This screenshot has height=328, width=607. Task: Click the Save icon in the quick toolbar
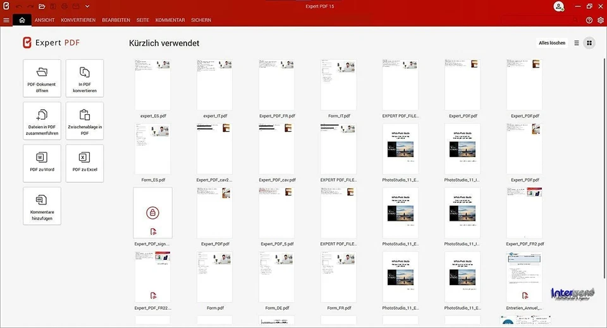[x=53, y=6]
